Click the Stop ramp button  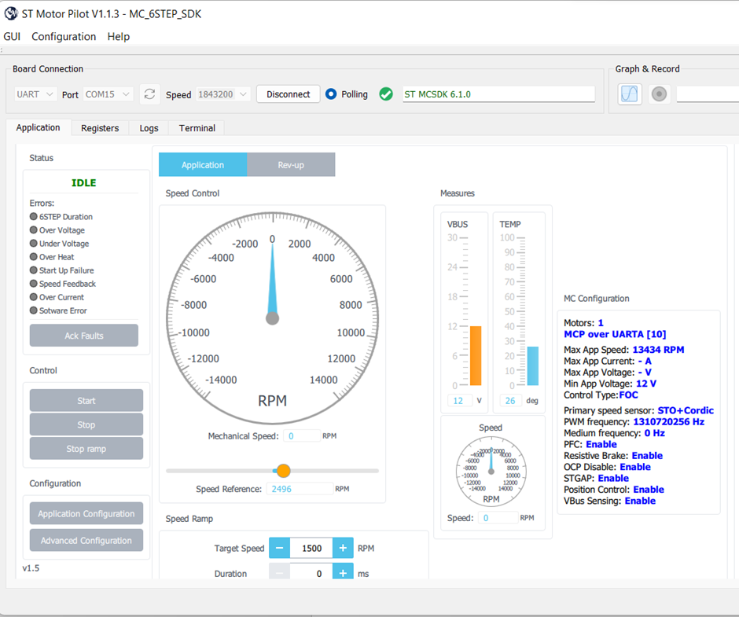(x=86, y=449)
